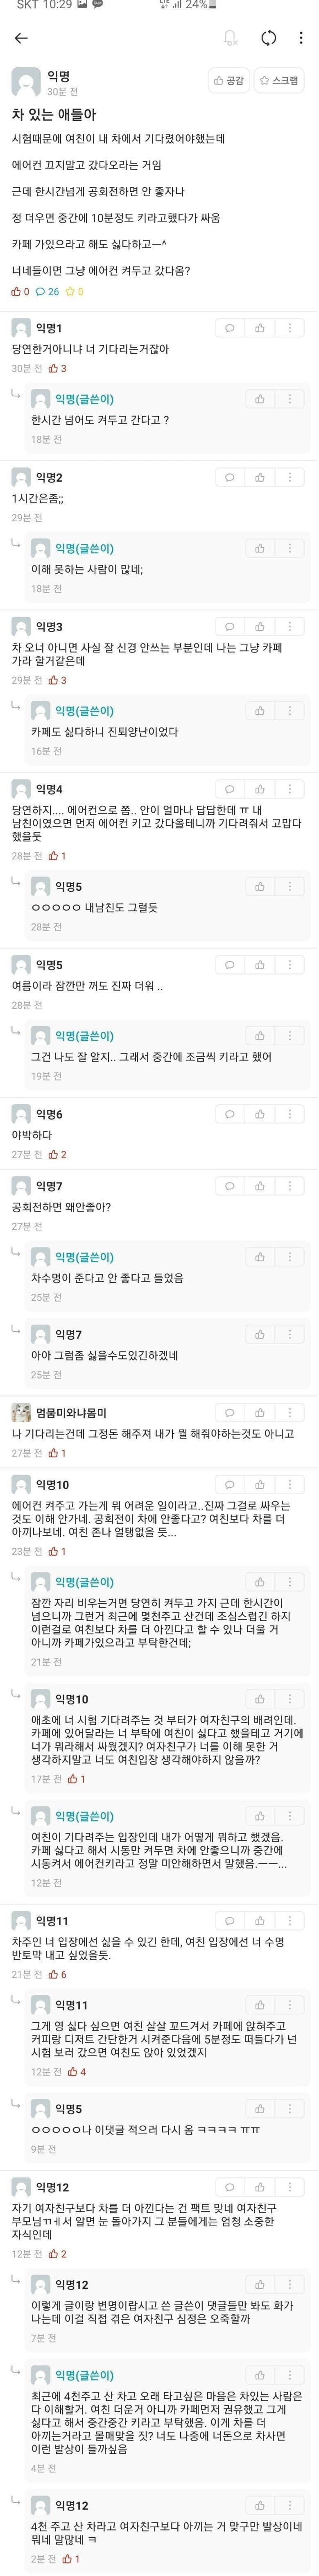Viewport: 319px width, 2576px height.
Task: Like 익명1's comment with thumbs-up
Action: pos(260,328)
